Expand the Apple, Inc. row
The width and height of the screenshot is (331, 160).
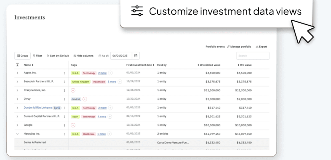coord(17,73)
